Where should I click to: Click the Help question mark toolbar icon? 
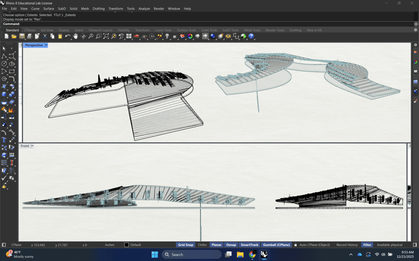(x=251, y=36)
